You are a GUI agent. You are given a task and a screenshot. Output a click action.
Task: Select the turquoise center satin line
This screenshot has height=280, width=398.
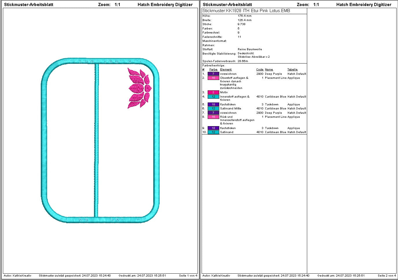[97, 140]
